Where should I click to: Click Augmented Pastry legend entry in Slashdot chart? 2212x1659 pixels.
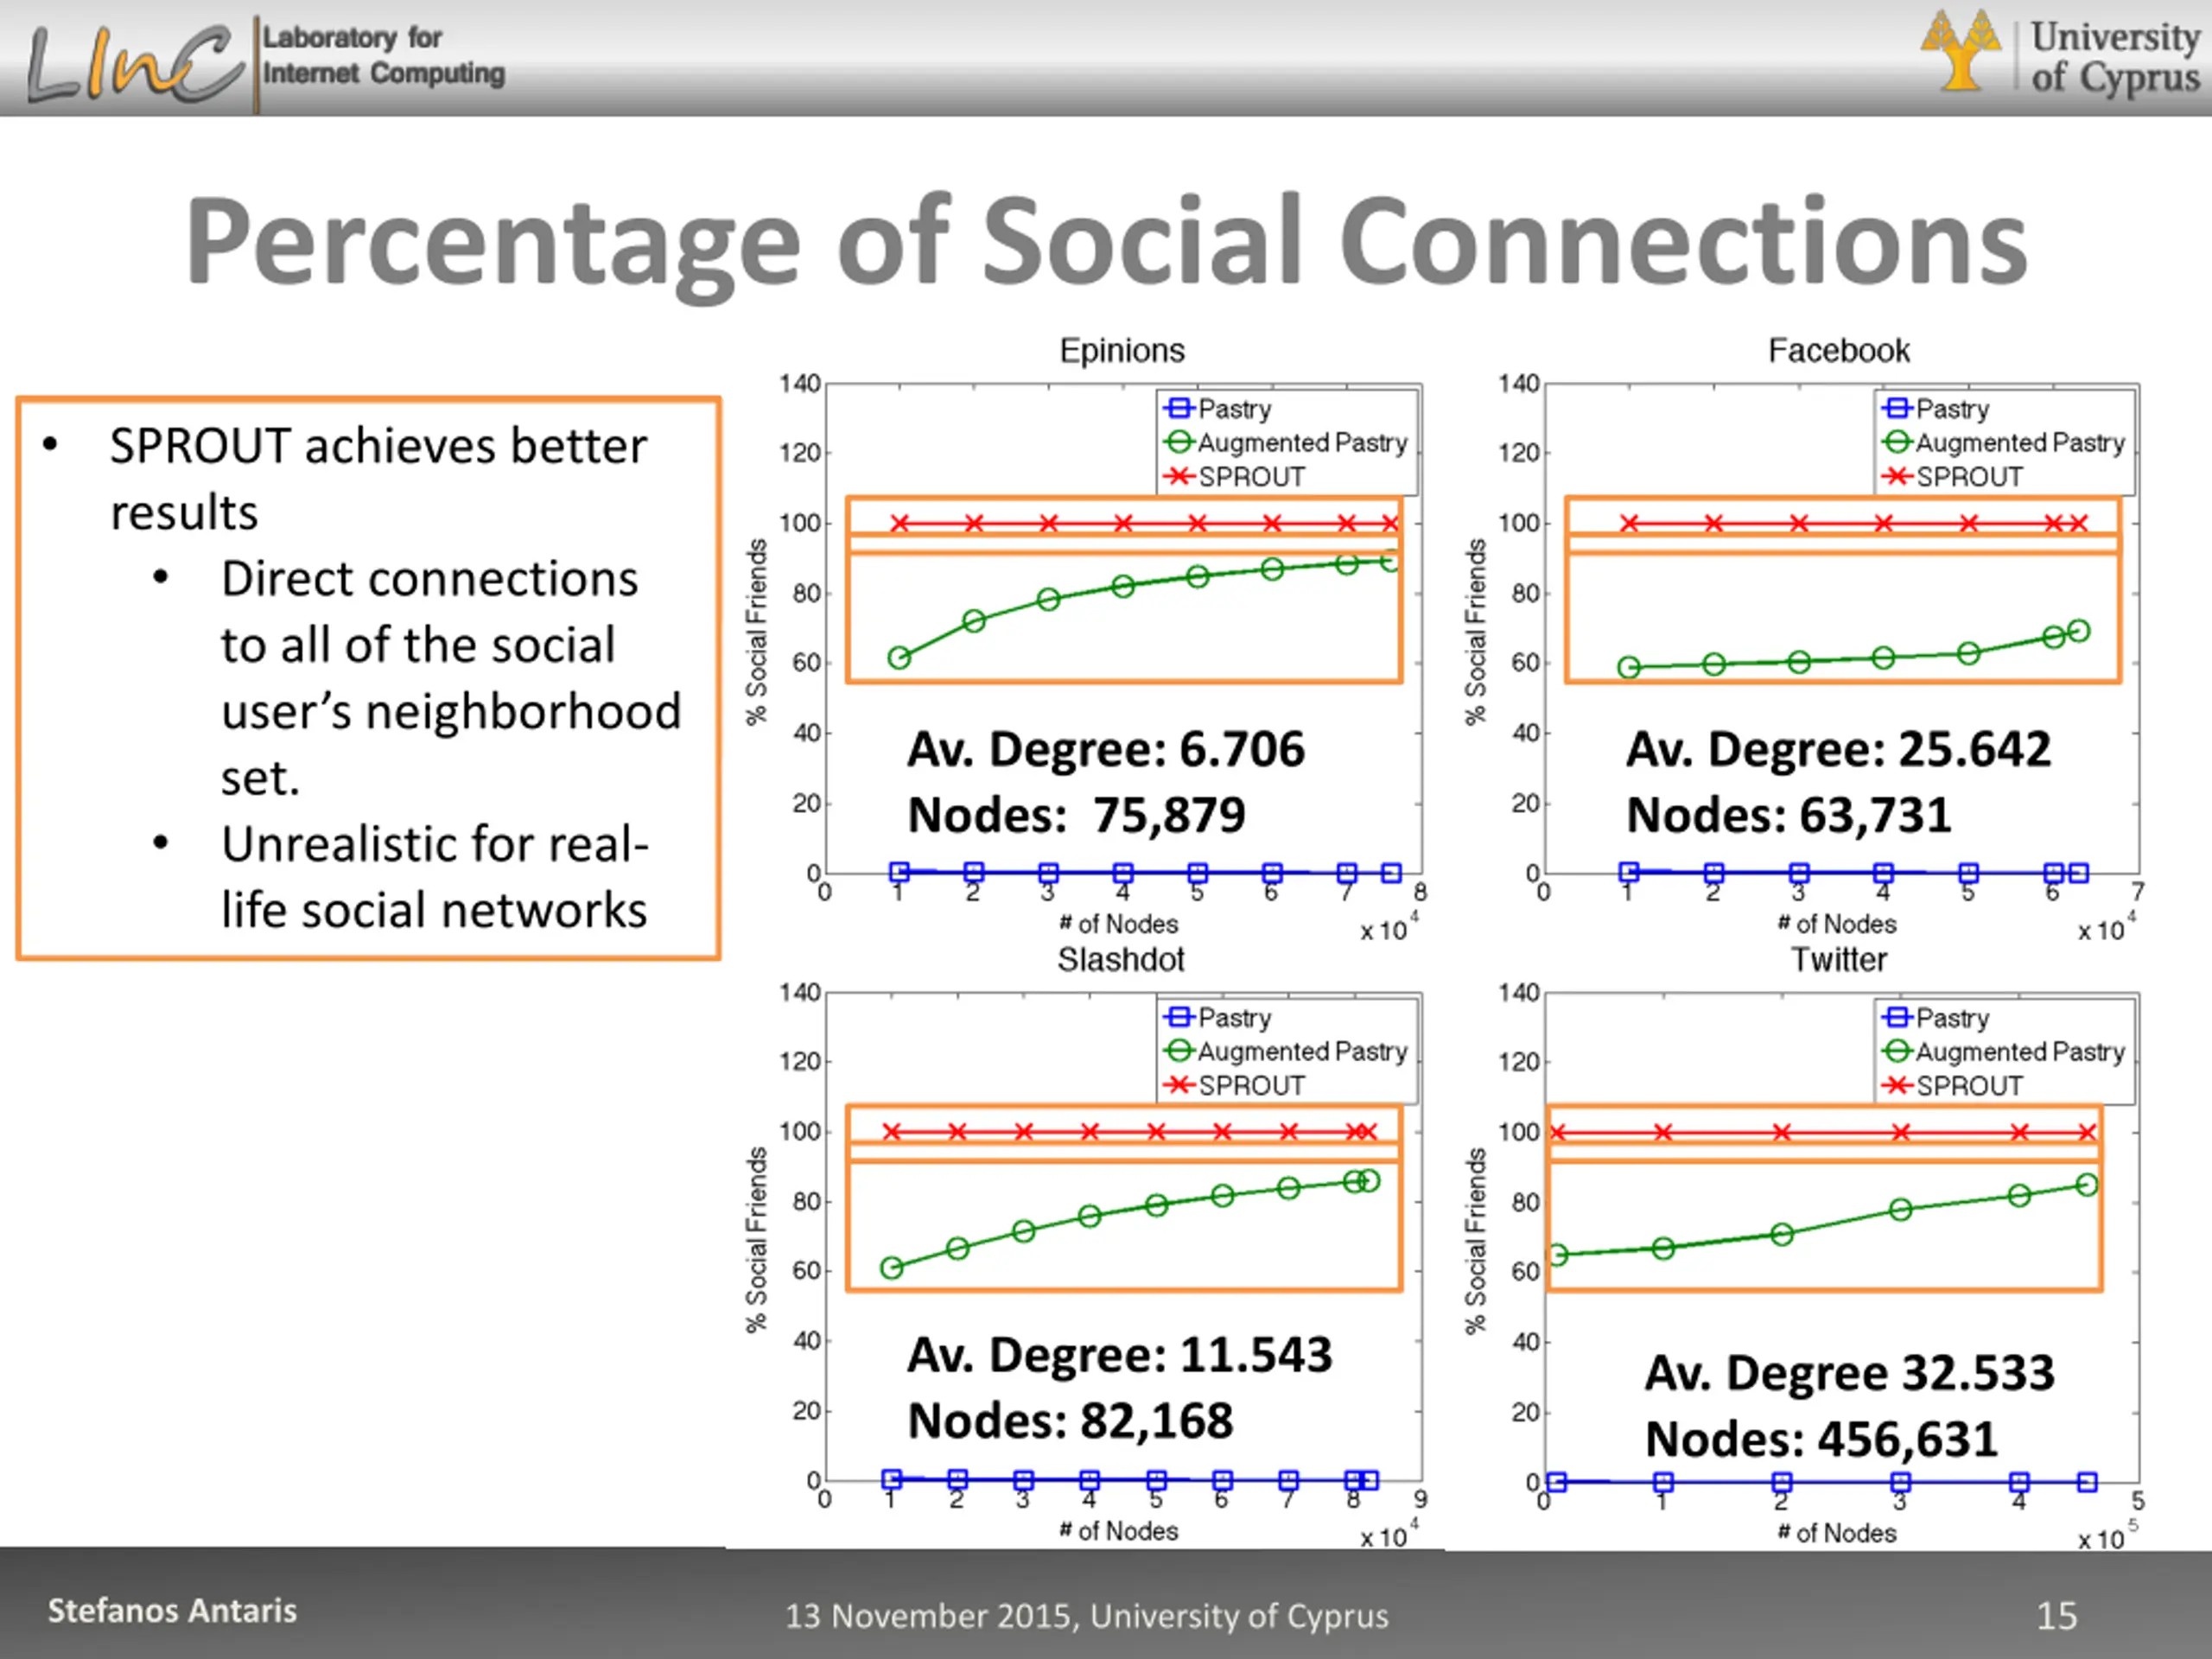1286,1052
